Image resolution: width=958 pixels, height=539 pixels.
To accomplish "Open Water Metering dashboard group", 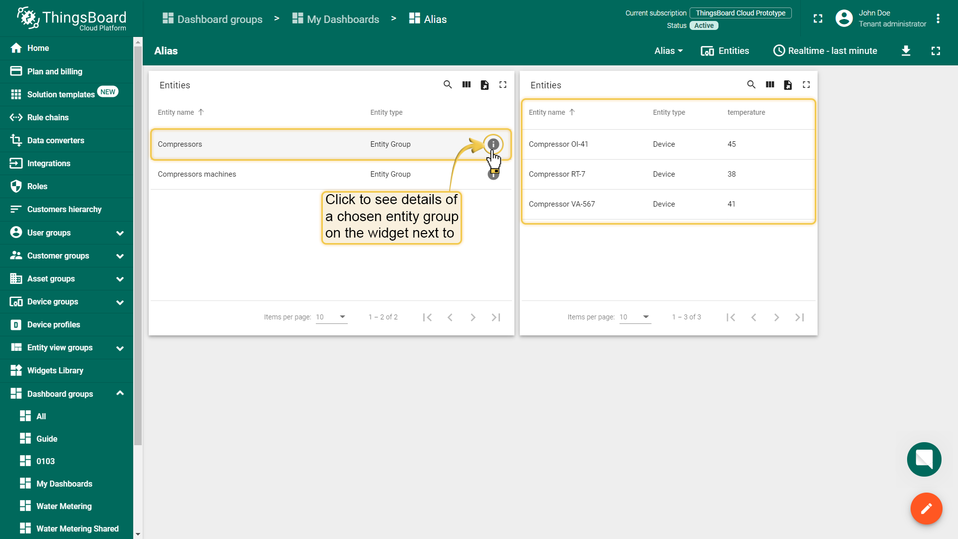I will [x=66, y=506].
